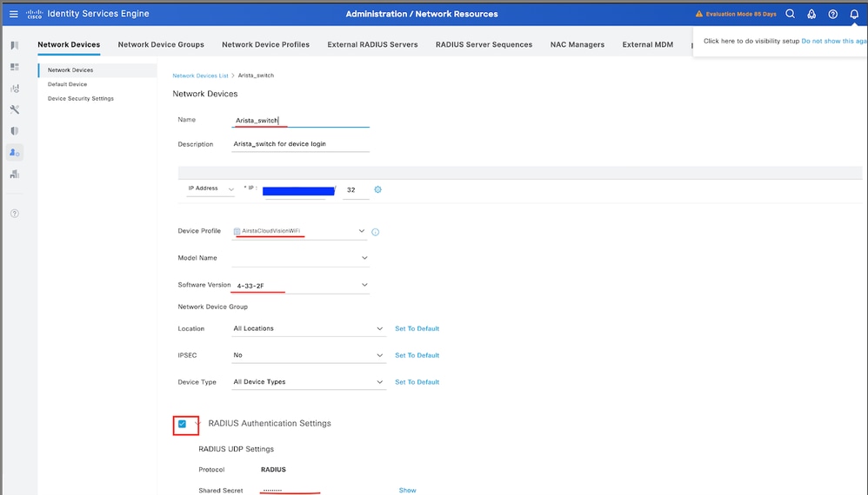
Task: Open the notifications bell icon
Action: point(853,14)
